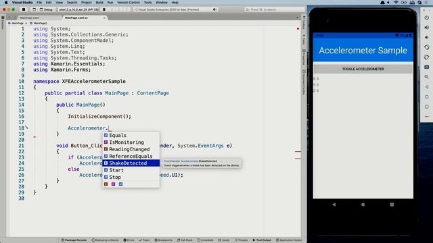Click emulator sidebar Overview square icon
Image resolution: width=433 pixels, height=243 pixels.
427,107
